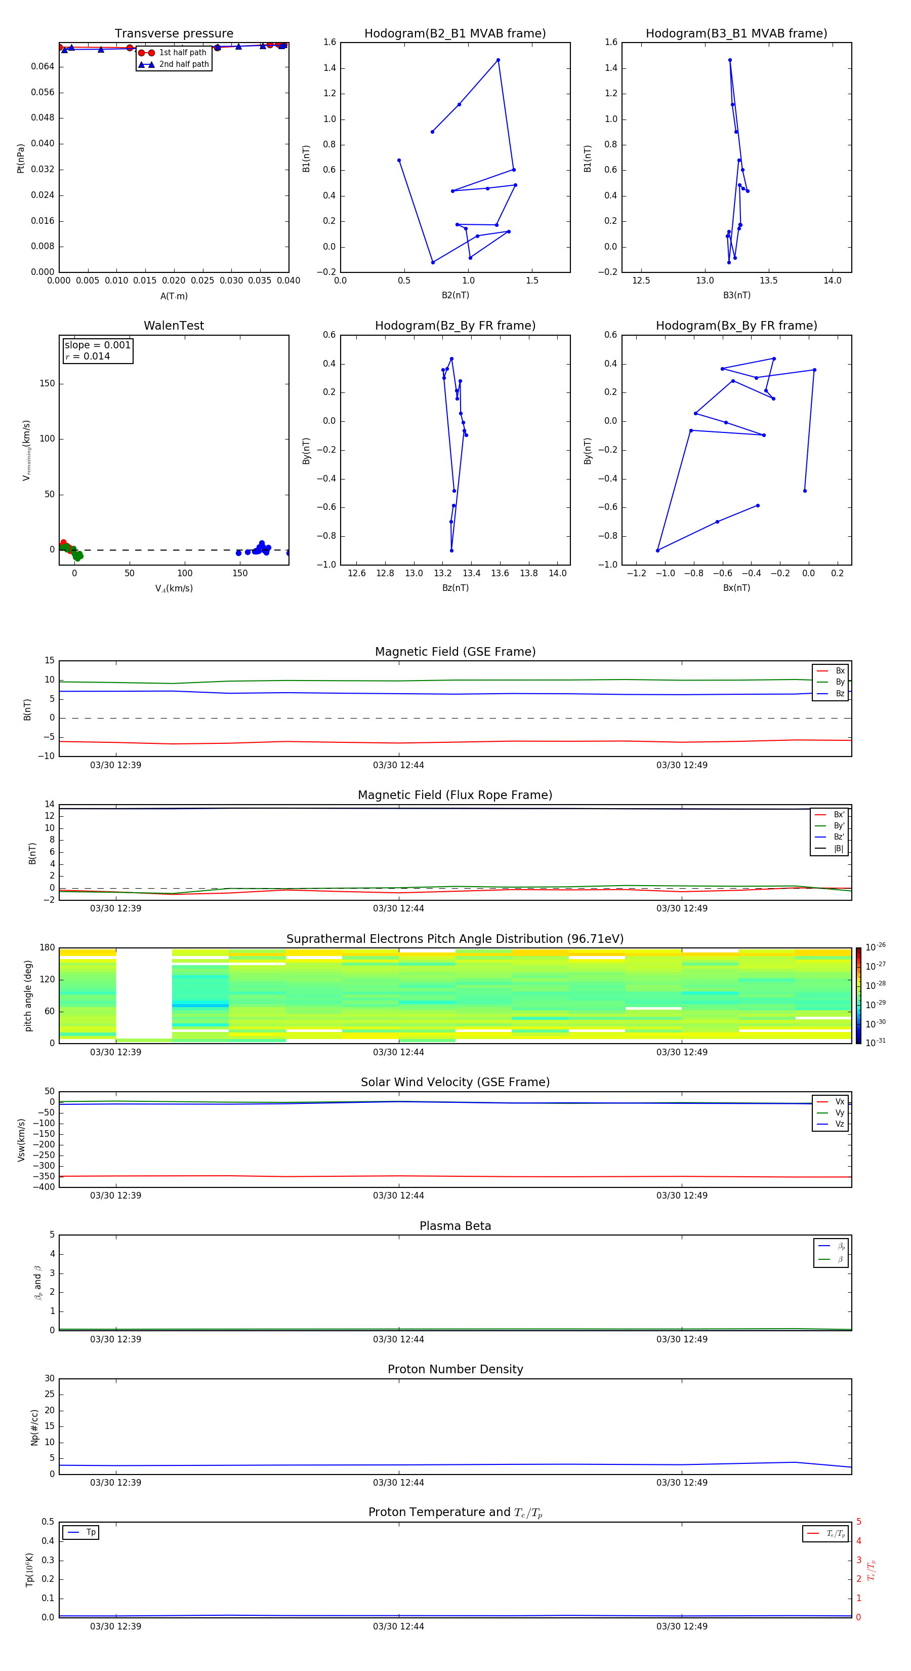This screenshot has width=911, height=1671.
Task: Click the 'slope = 0.001' annotation
Action: [x=98, y=345]
